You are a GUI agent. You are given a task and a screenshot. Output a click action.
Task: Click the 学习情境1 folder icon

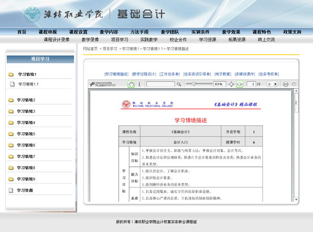[11, 75]
